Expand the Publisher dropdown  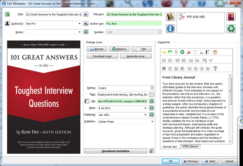point(152,122)
